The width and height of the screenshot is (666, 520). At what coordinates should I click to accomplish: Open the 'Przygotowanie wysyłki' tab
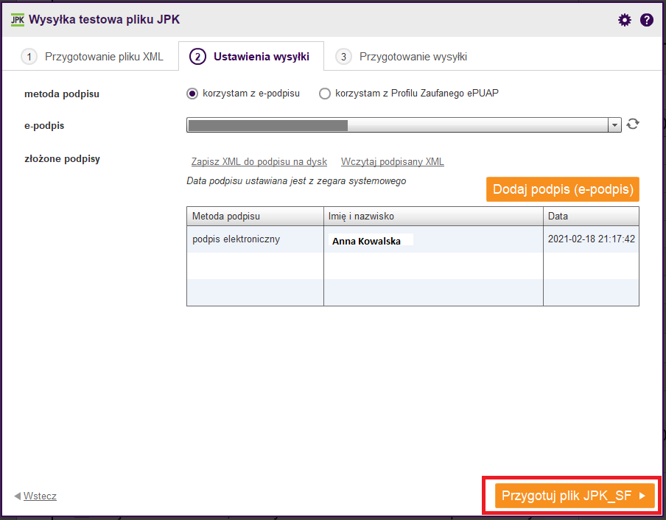click(403, 57)
